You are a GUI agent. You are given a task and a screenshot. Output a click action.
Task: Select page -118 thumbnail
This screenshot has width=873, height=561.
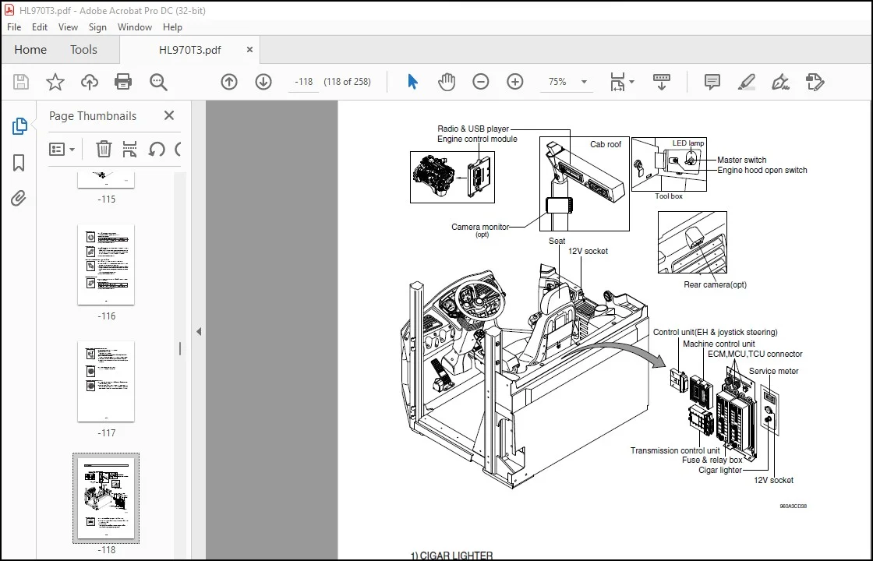106,498
